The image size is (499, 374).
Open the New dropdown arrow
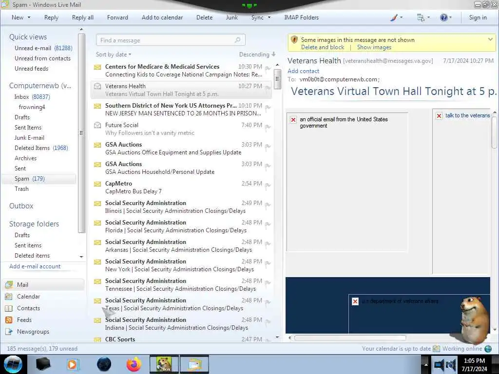29,18
